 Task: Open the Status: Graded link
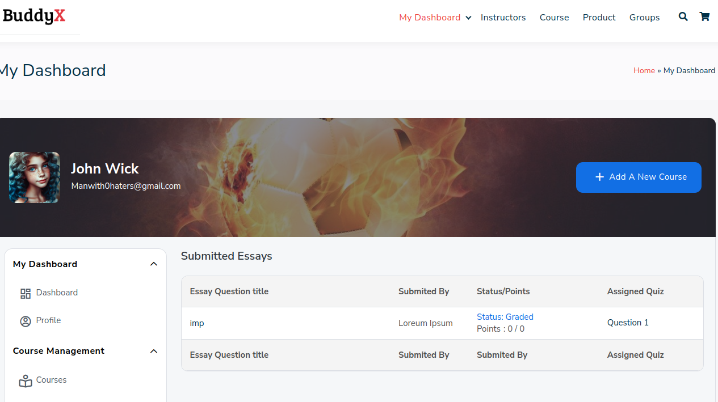click(x=505, y=317)
